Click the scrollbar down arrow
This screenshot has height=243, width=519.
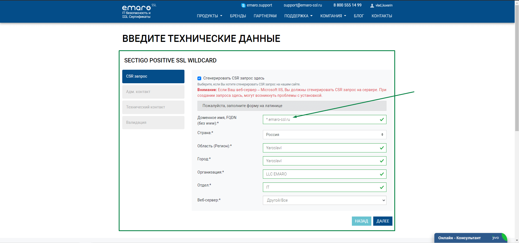click(x=517, y=240)
